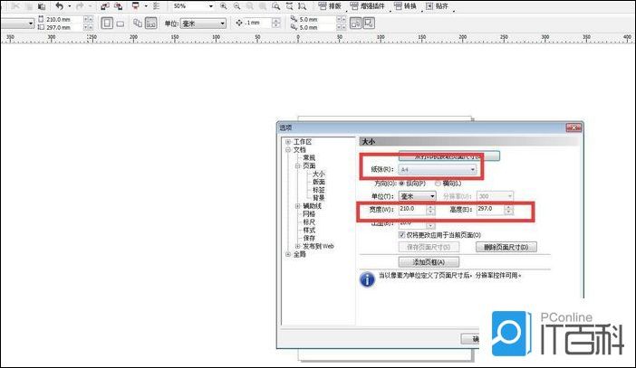Click the page width 210.0 mm field in property bar
This screenshot has width=636, height=368.
pos(64,19)
